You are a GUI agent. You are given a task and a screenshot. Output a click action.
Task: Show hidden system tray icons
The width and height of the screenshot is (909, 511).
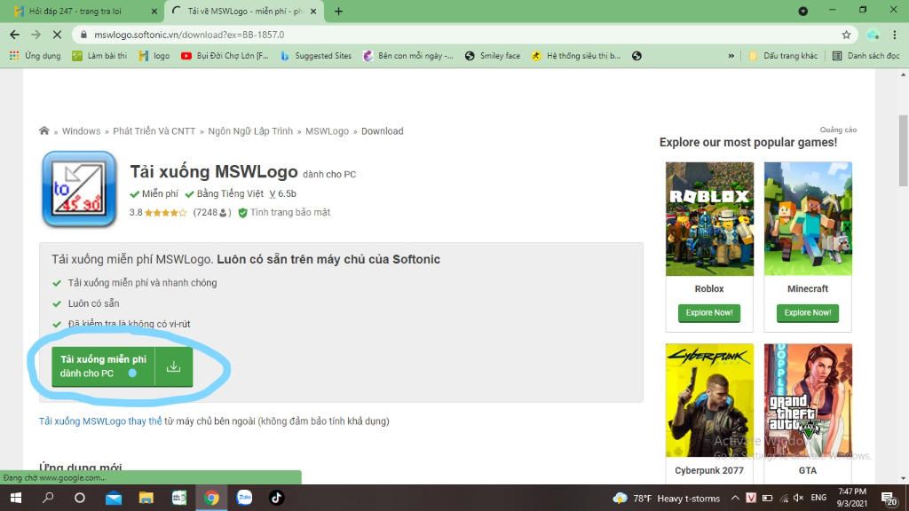click(735, 498)
